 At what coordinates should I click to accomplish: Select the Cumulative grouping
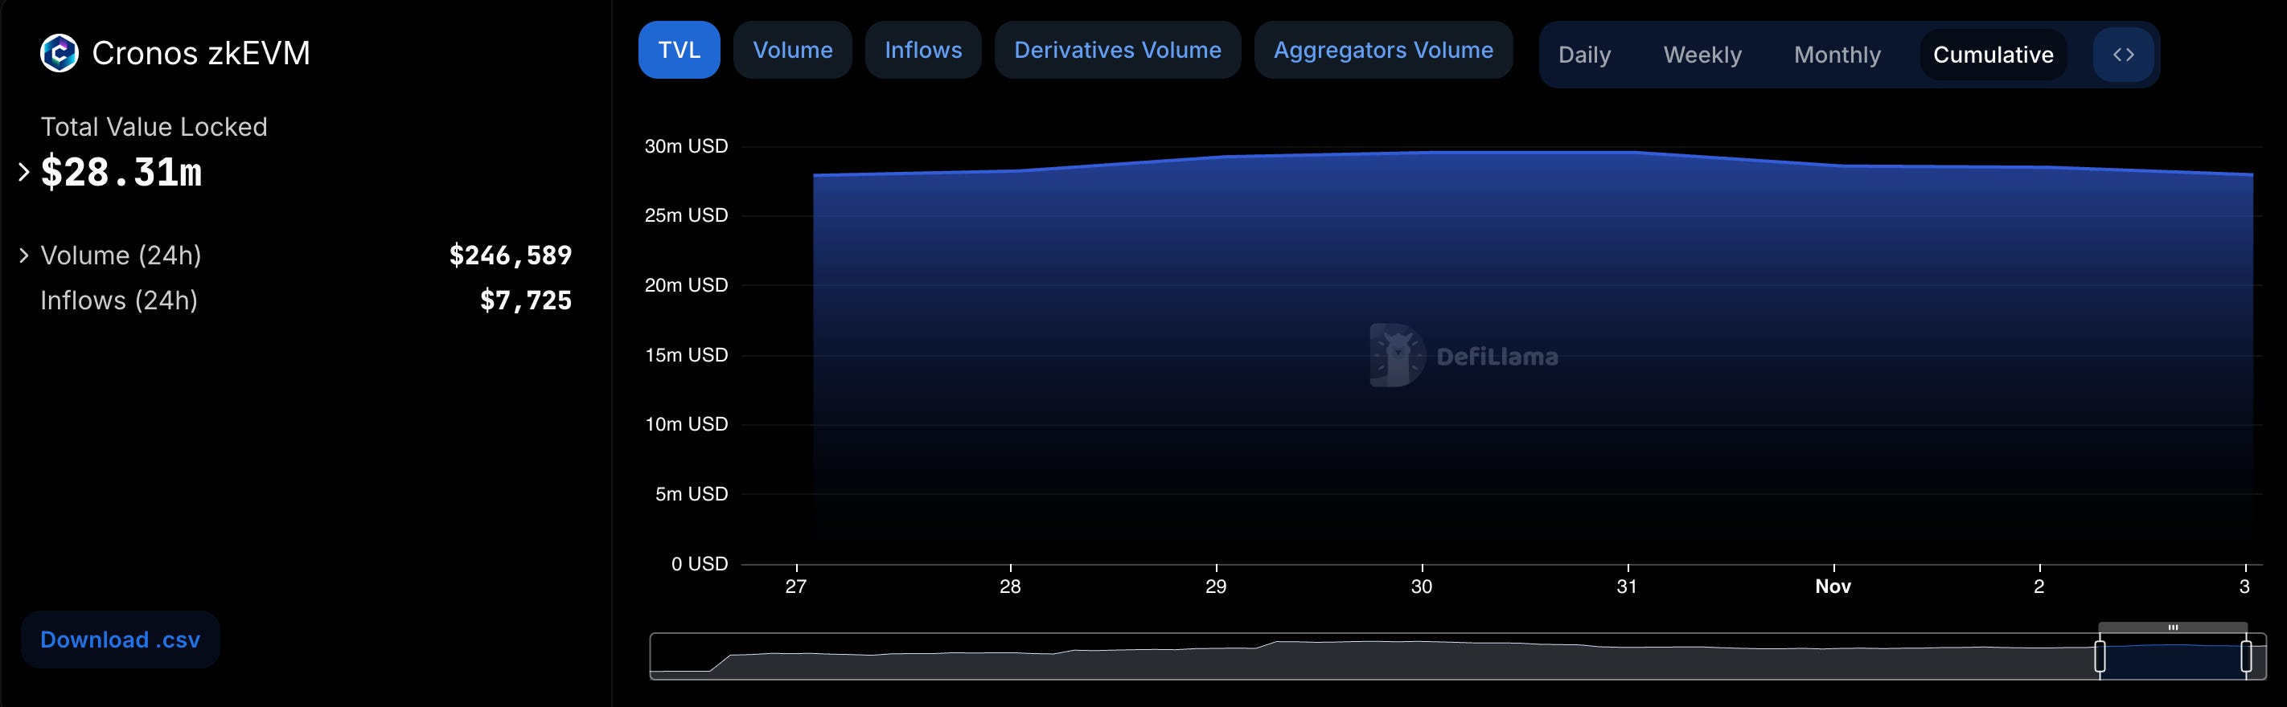(1993, 55)
